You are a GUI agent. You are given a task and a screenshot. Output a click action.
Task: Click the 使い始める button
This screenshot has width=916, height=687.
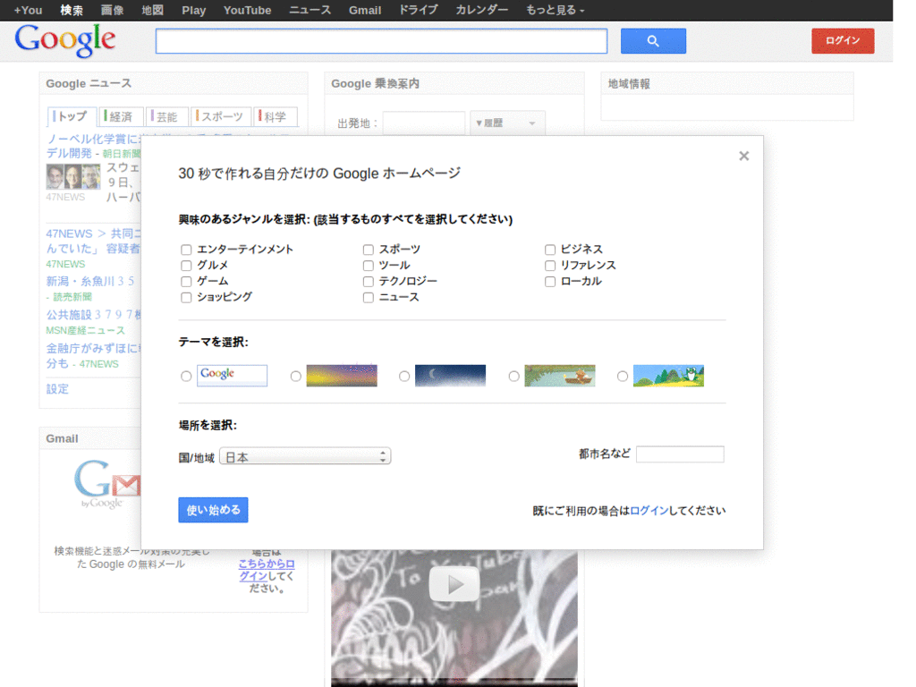(213, 510)
